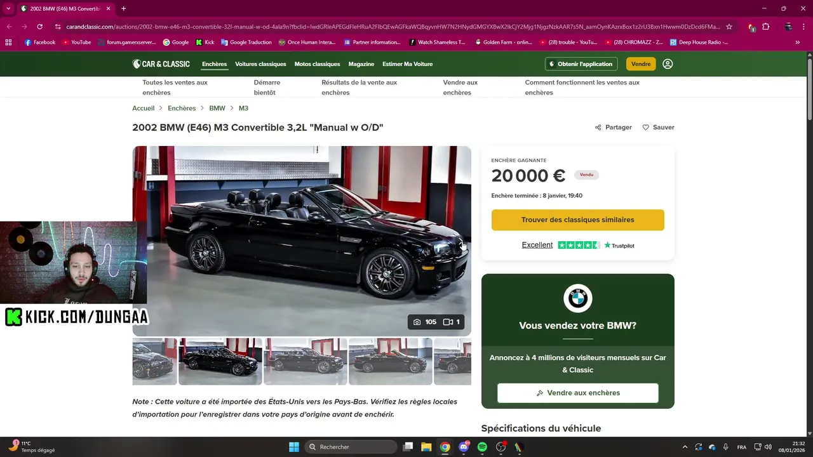Go to the Magazine section

[361, 64]
